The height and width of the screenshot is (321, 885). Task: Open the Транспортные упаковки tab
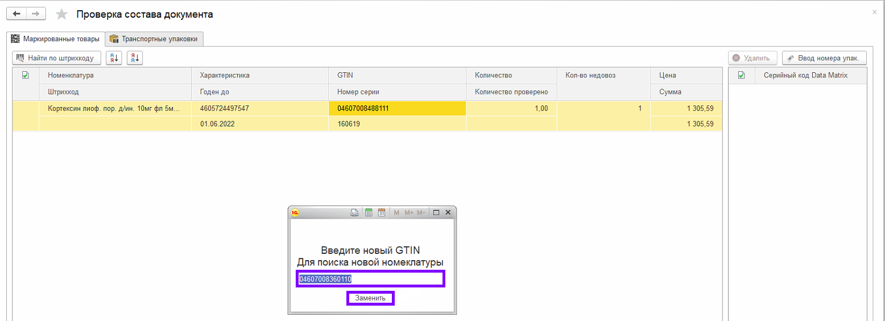pos(155,39)
